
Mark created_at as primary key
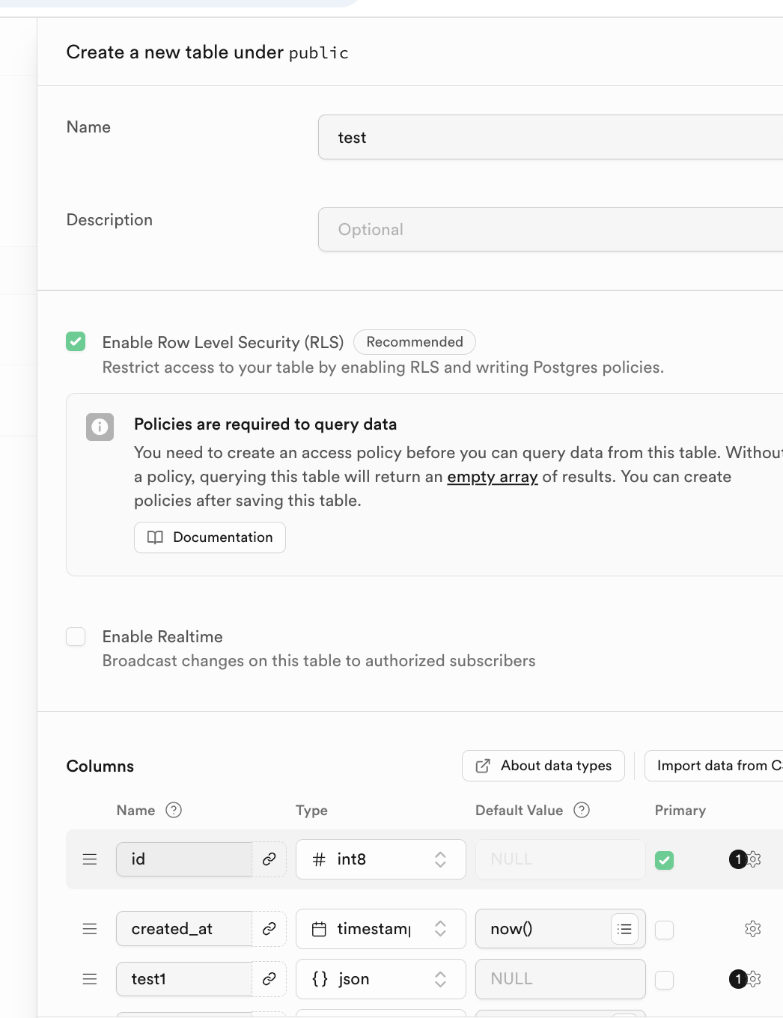[x=664, y=930]
